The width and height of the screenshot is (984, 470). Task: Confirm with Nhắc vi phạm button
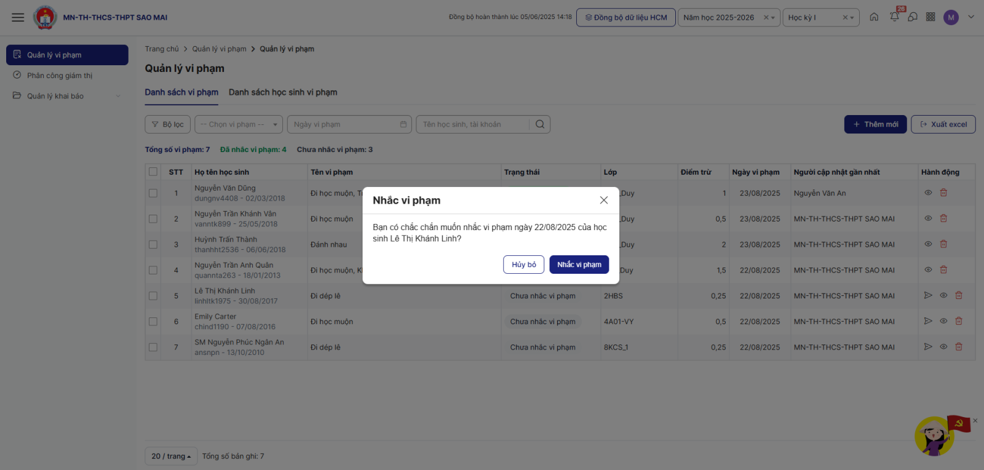pos(579,265)
